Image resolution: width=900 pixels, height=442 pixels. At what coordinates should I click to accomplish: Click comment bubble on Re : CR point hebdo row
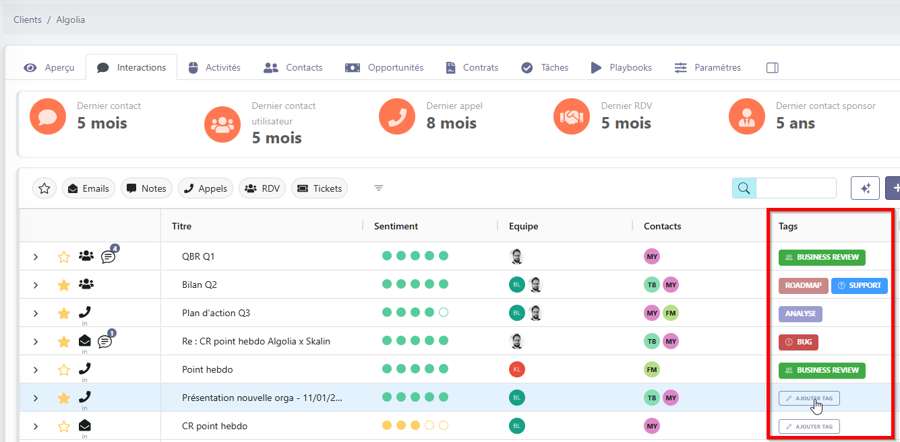105,341
